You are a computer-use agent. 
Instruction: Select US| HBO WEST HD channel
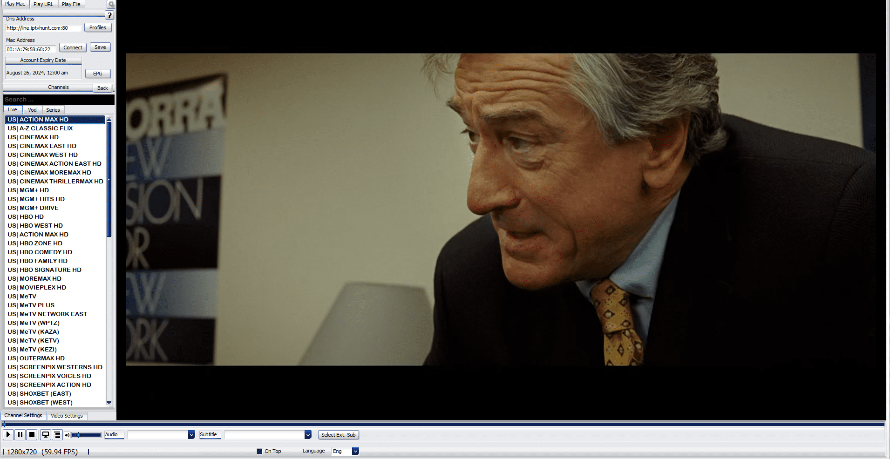pyautogui.click(x=55, y=226)
